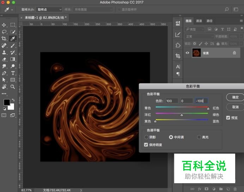
Task: Reset default foreground and background colors
Action: pyautogui.click(x=5, y=109)
